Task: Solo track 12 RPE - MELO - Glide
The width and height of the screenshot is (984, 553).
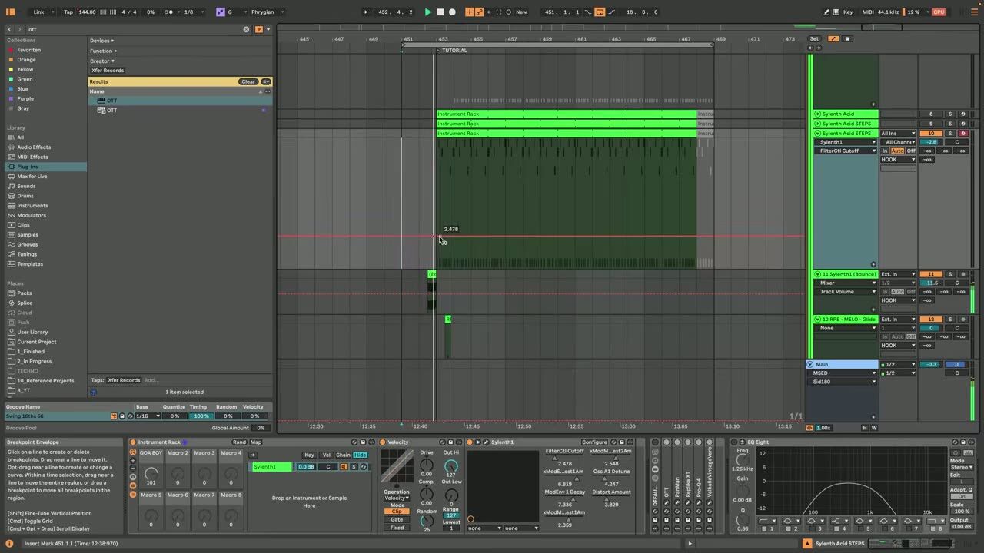Action: tap(949, 320)
